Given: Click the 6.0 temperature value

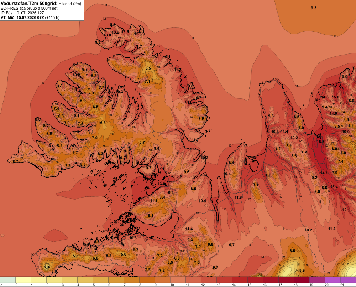Looking at the screenshot, I should [95, 258].
